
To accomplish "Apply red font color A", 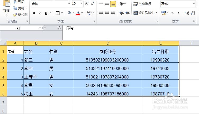I will coord(78,13).
